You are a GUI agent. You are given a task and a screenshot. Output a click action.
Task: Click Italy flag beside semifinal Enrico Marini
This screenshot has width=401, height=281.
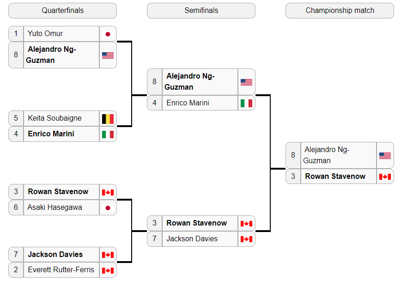point(246,104)
